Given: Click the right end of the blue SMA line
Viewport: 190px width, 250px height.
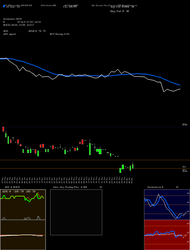Looking at the screenshot, I should pyautogui.click(x=180, y=85).
